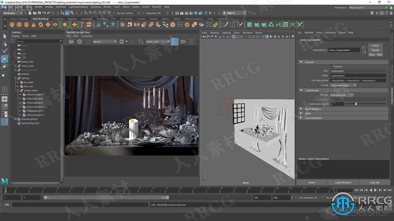Open the Redshift menu in the menu bar
Image resolution: width=394 pixels, height=221 pixels.
157,7
